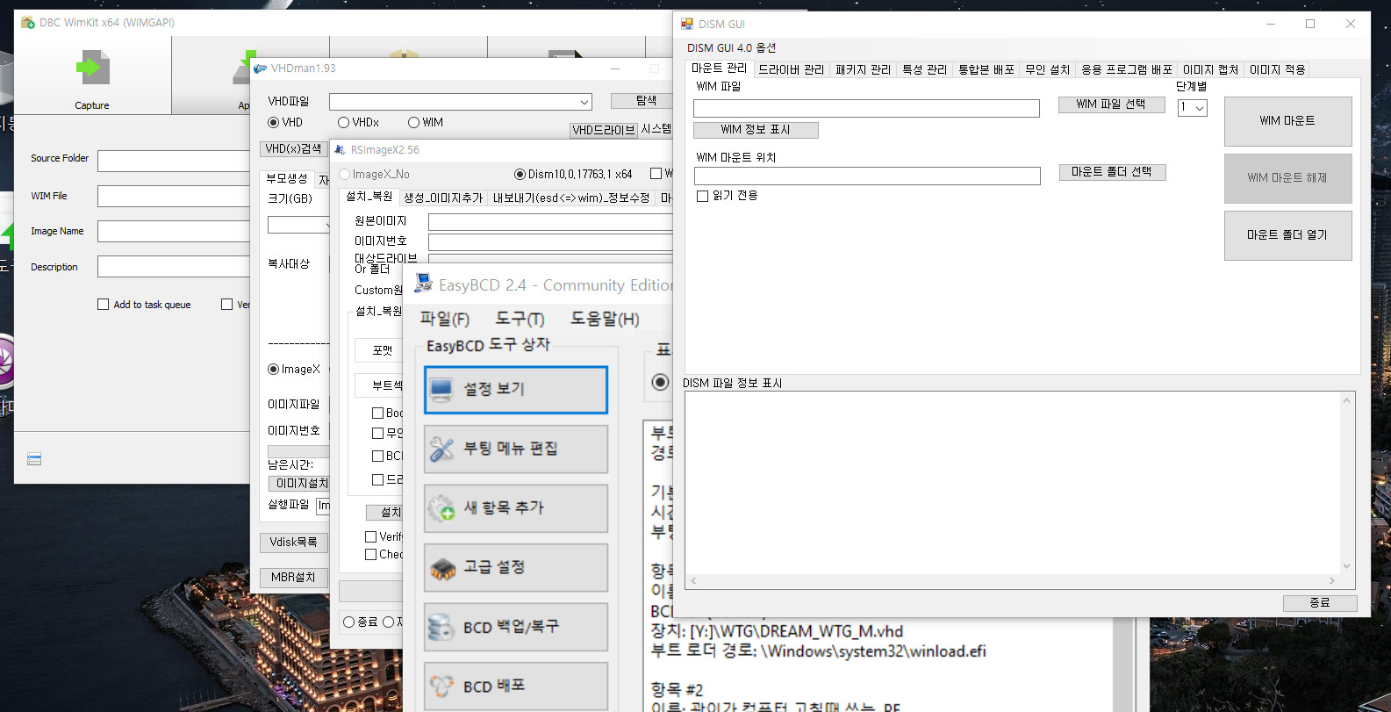Click WIM 정보 표시 button
Image resolution: width=1391 pixels, height=712 pixels.
tap(756, 130)
